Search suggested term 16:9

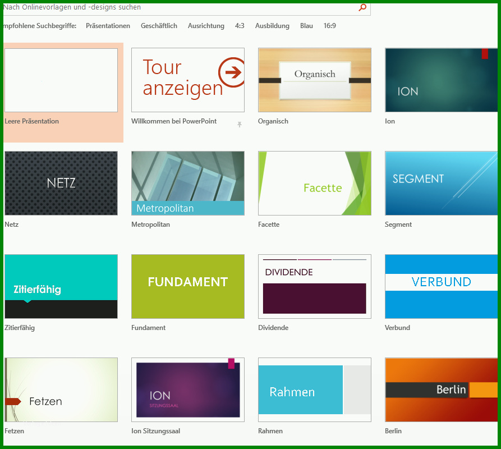330,26
